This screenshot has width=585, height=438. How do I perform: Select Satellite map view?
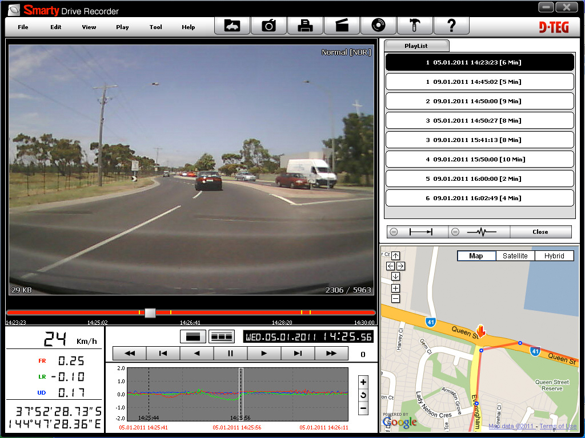click(x=515, y=256)
